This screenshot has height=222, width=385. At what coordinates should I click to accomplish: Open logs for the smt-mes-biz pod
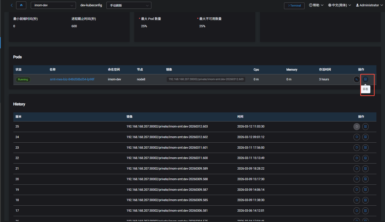click(365, 79)
